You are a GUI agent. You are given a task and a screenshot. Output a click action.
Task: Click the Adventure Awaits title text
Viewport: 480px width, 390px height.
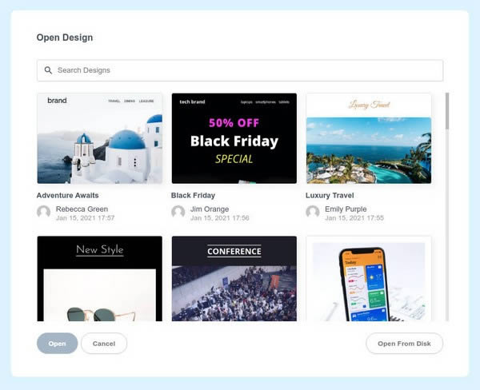pyautogui.click(x=68, y=196)
